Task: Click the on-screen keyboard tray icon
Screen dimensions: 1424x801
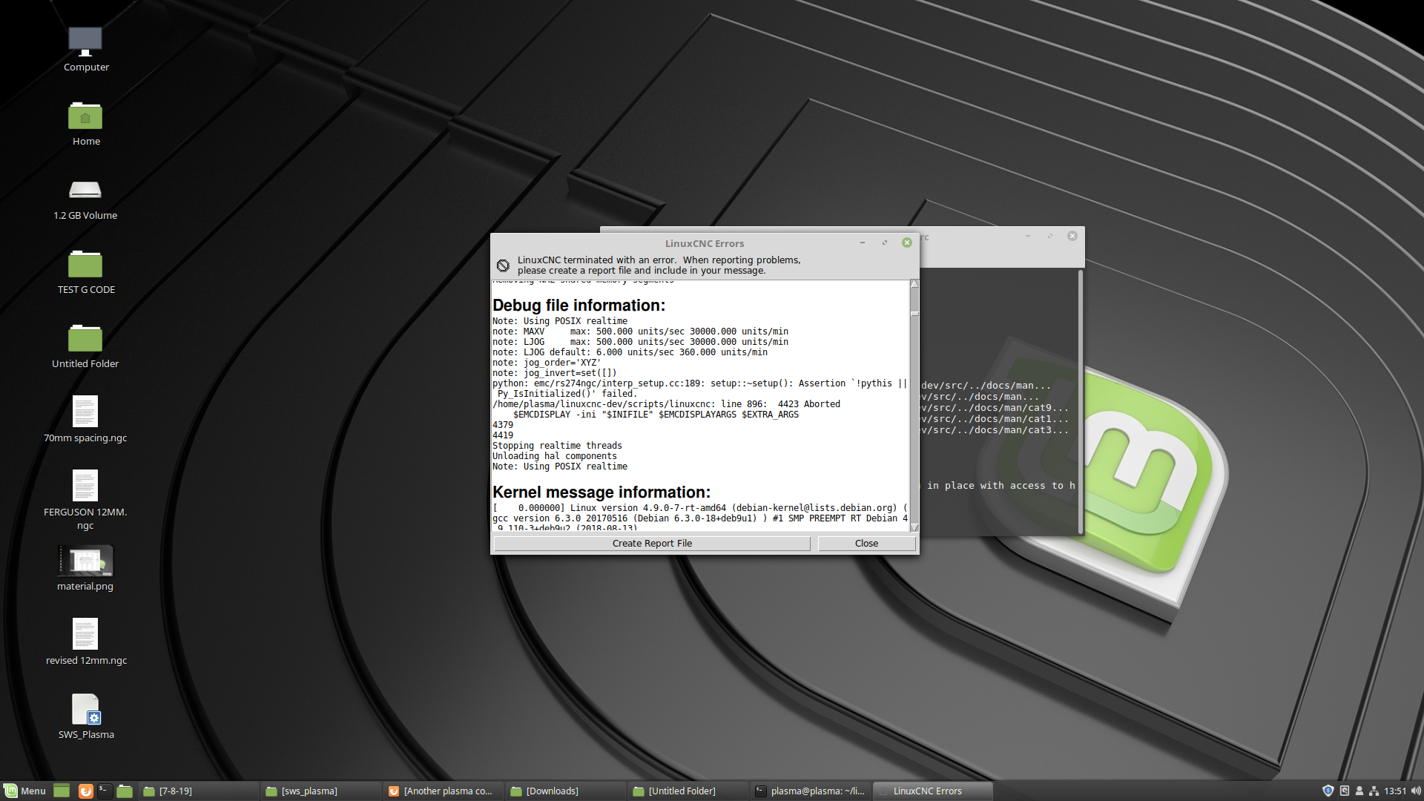Action: [1345, 791]
